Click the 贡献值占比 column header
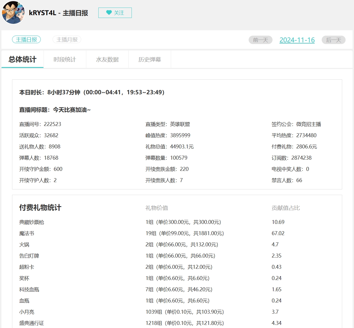354x328 pixels. (285, 208)
